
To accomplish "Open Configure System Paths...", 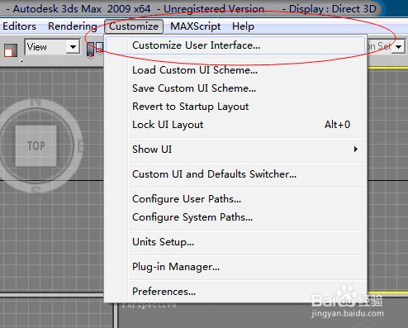I will click(235, 217).
